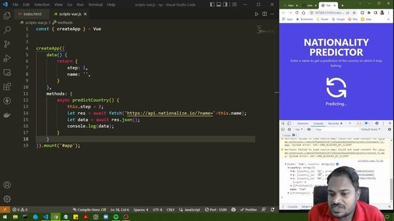Open the Google bookmark
Screen dimensions: 394x221
(x=339, y=19)
